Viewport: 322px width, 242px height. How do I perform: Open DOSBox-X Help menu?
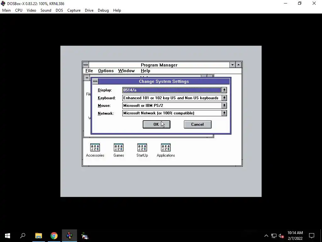[x=117, y=10]
